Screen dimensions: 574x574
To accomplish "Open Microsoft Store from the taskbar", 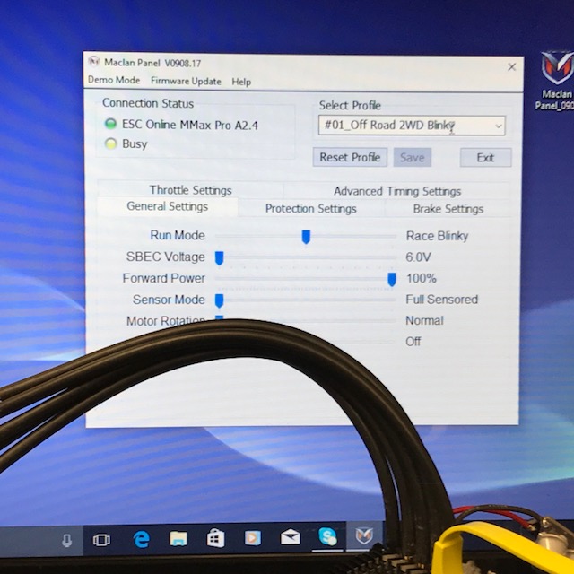I will pos(215,539).
